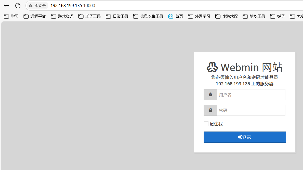Click the Webmin 网站 heading text

pyautogui.click(x=252, y=67)
